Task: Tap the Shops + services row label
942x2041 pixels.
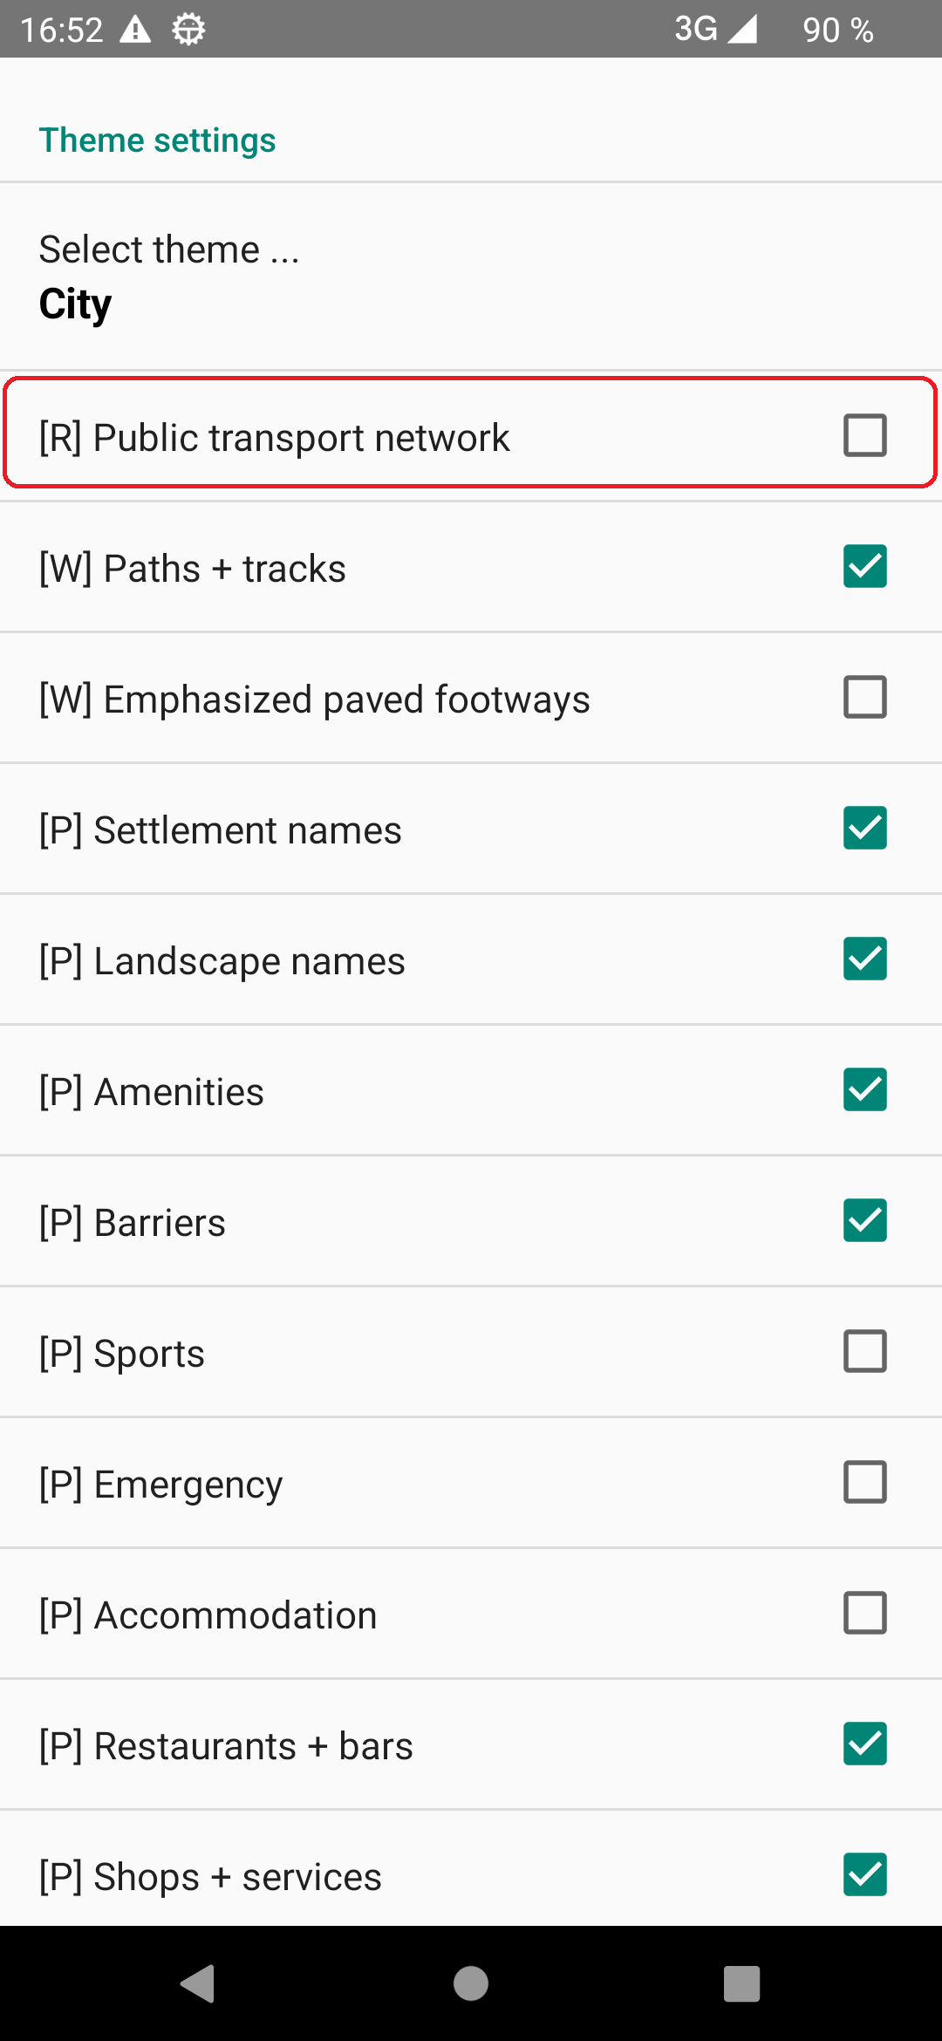Action: coord(210,1877)
